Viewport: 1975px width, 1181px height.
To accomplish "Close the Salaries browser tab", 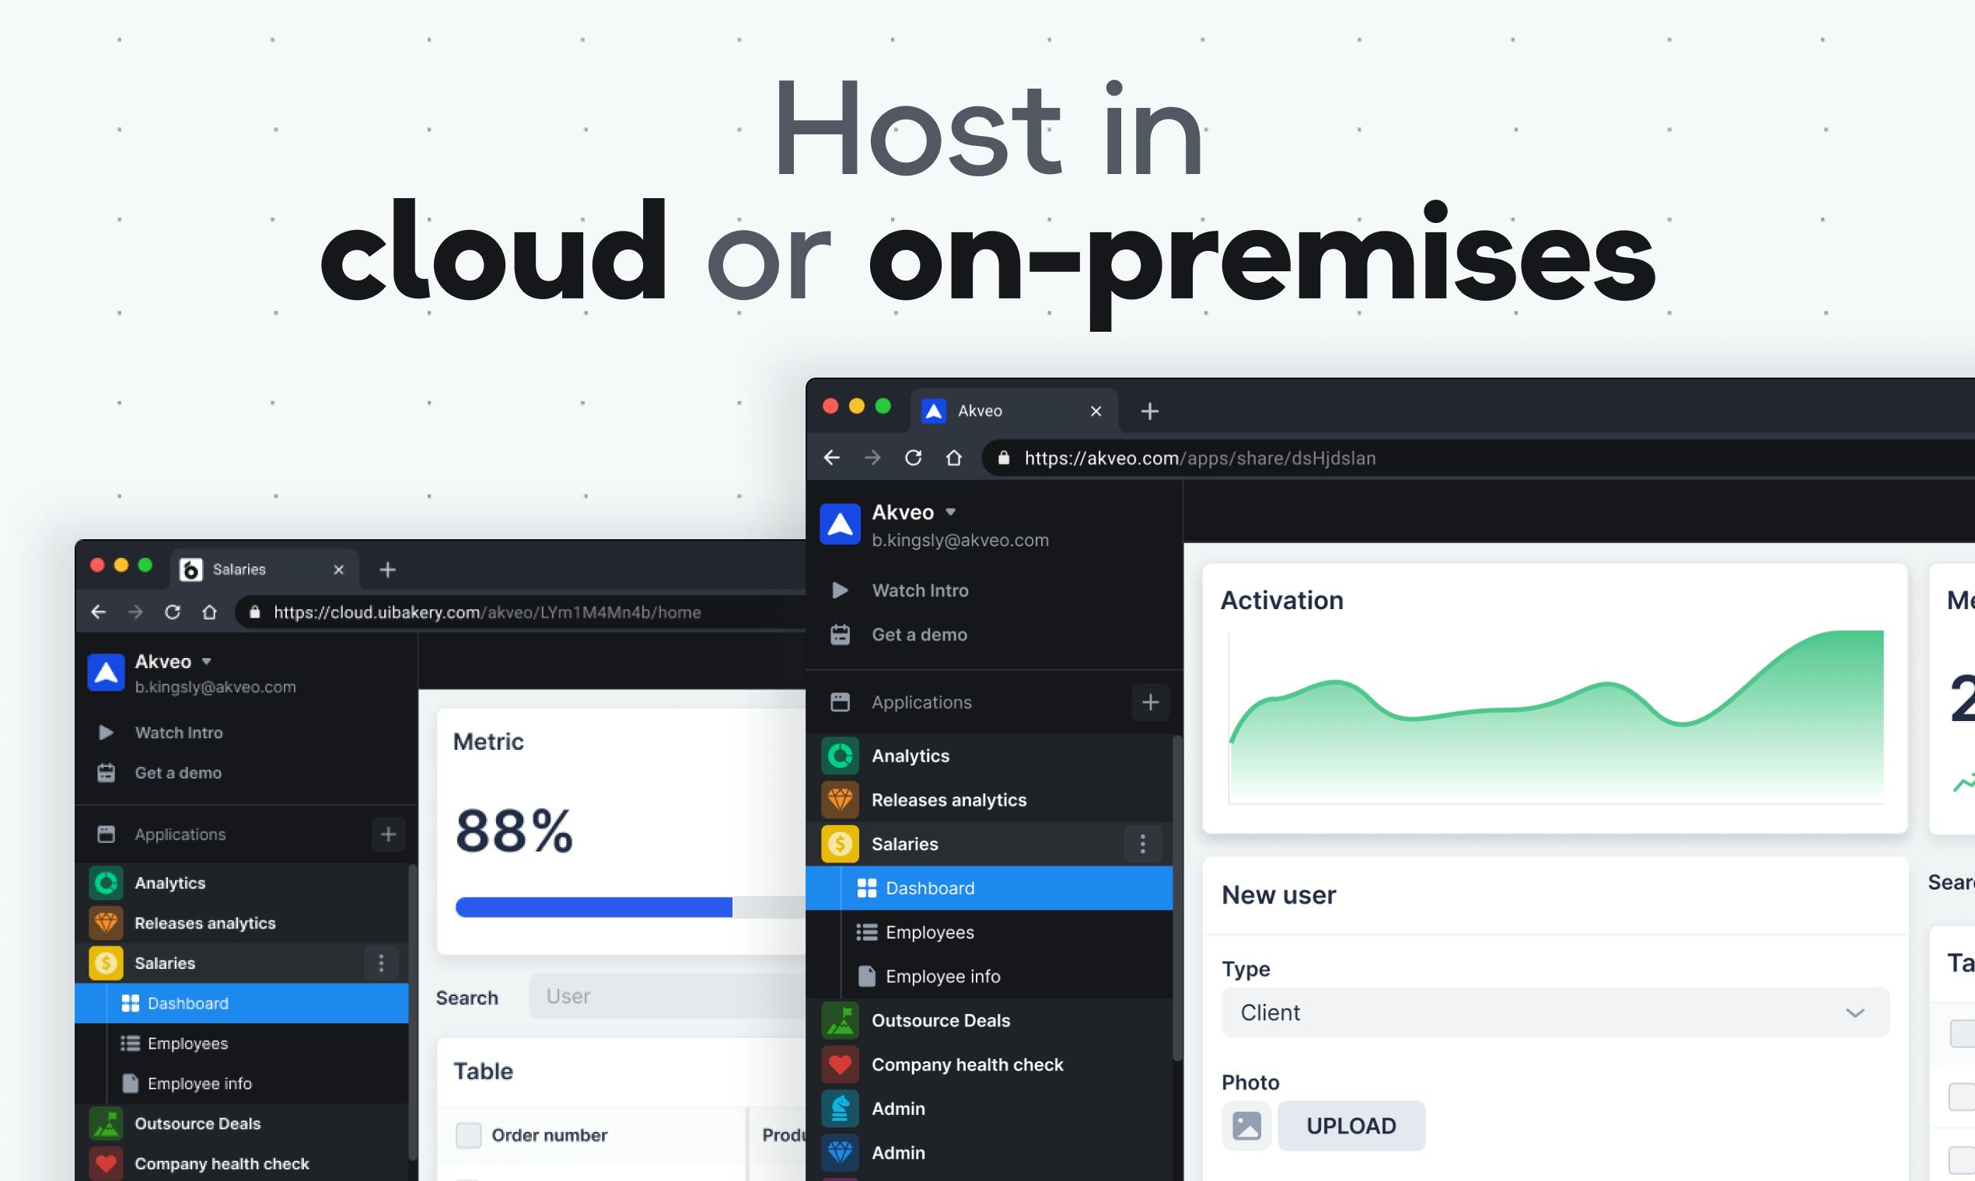I will pyautogui.click(x=338, y=570).
